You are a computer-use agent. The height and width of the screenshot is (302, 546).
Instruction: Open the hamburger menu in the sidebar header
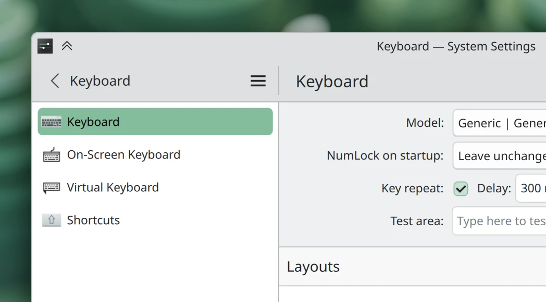point(258,81)
